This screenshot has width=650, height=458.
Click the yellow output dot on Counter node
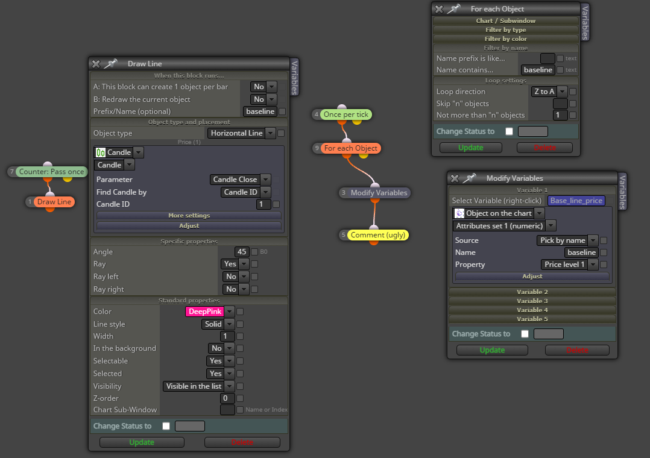point(68,179)
